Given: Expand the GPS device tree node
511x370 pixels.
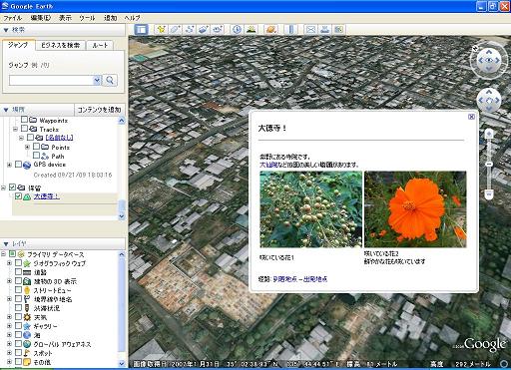Looking at the screenshot, I should pos(9,165).
